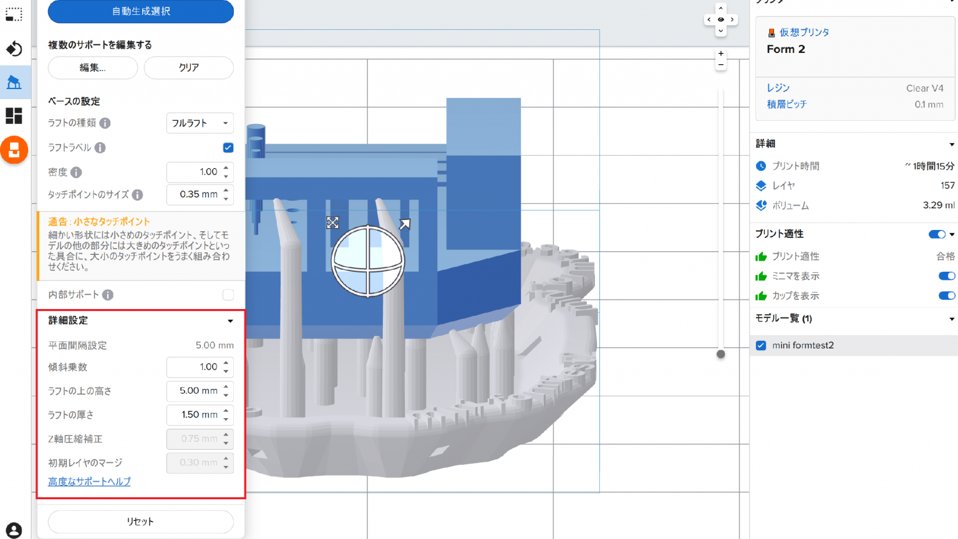The width and height of the screenshot is (958, 539).
Task: Toggle the ラフトラベル checkbox
Action: pyautogui.click(x=228, y=148)
